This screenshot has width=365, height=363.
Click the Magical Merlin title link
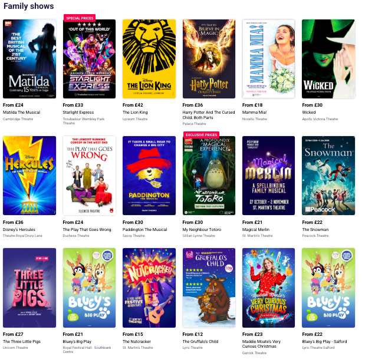coord(256,230)
